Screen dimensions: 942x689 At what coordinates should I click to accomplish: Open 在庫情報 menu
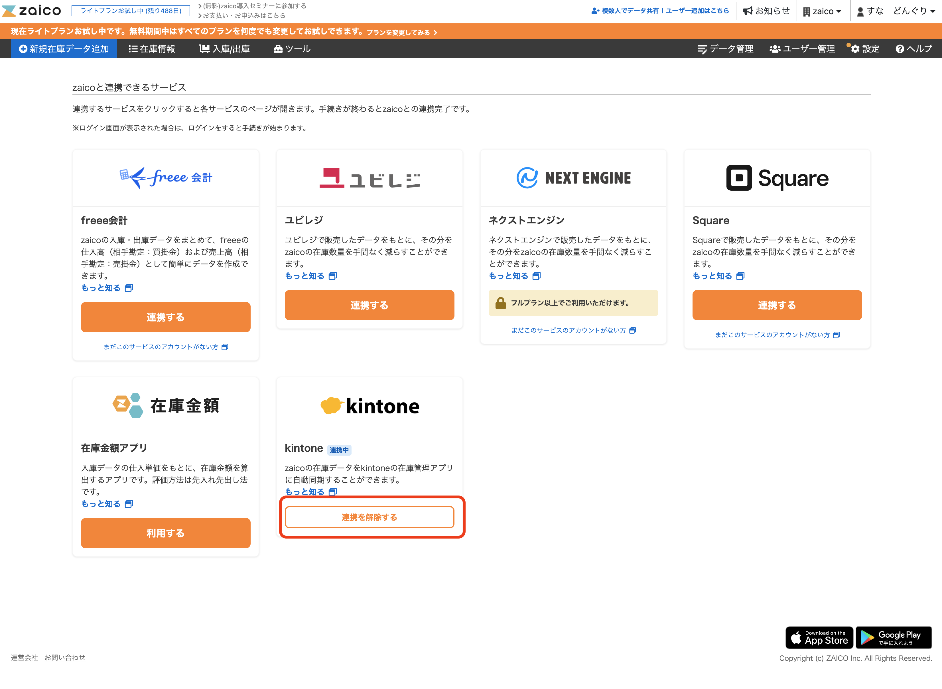152,49
